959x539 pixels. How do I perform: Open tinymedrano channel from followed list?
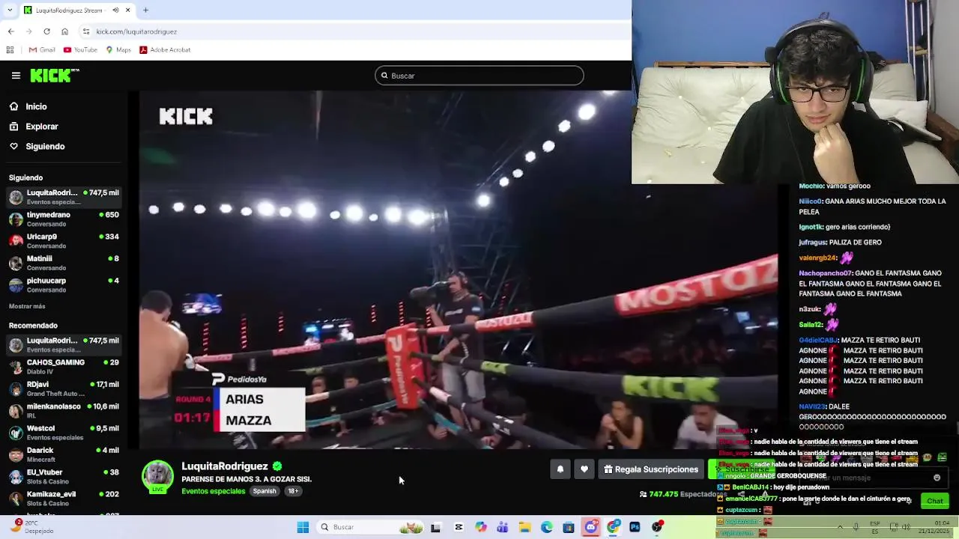click(64, 219)
